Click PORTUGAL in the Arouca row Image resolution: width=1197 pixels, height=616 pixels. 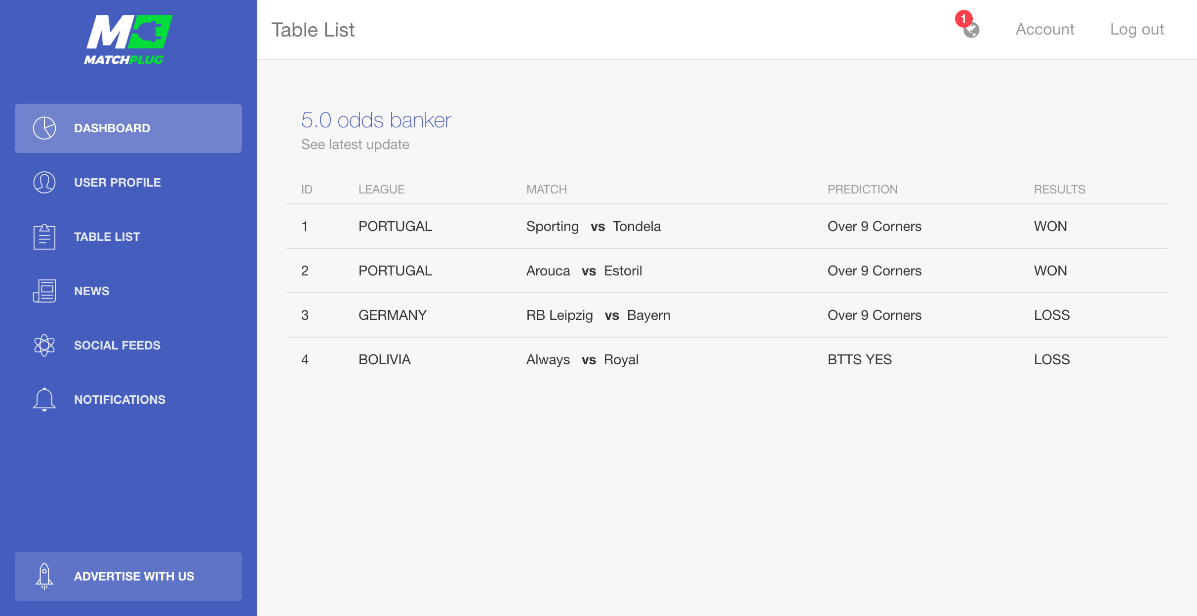pyautogui.click(x=395, y=271)
